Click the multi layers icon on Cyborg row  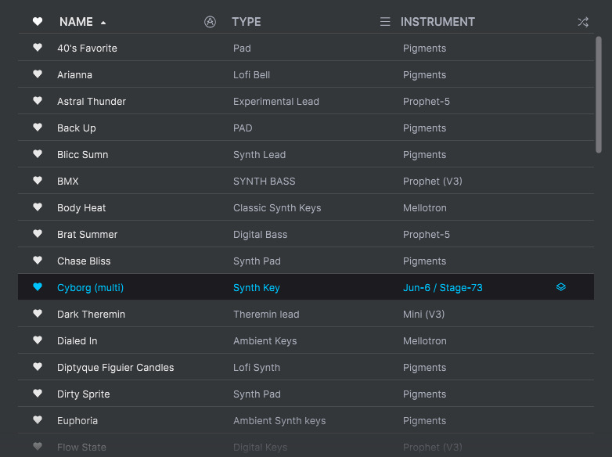click(x=561, y=287)
